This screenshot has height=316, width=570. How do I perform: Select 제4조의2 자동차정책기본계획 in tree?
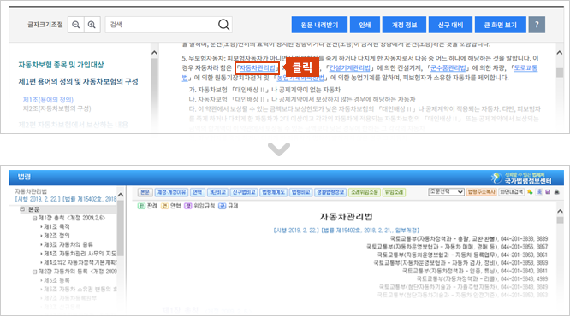(x=80, y=262)
